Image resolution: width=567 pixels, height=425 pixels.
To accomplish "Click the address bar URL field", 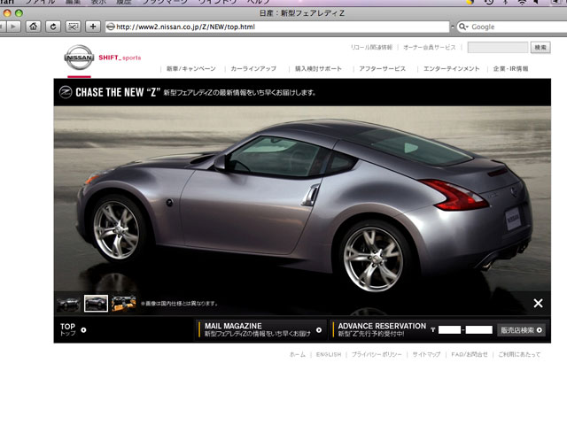I will (x=277, y=27).
